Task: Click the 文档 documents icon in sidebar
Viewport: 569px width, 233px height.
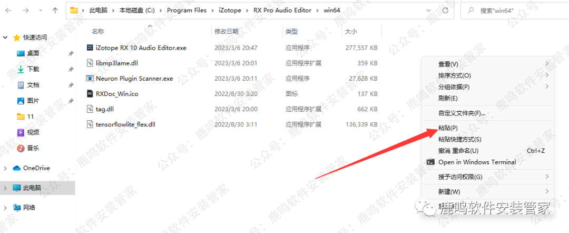Action: point(21,85)
